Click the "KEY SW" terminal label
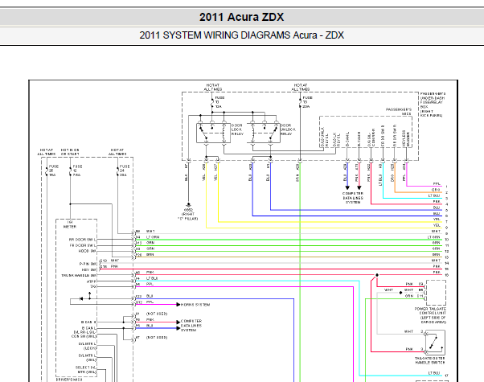Image resolution: width=484 pixels, height=382 pixels. pyautogui.click(x=89, y=269)
